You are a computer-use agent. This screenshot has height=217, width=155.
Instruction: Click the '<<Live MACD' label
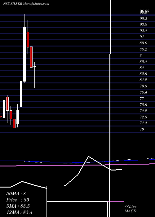[131, 209]
